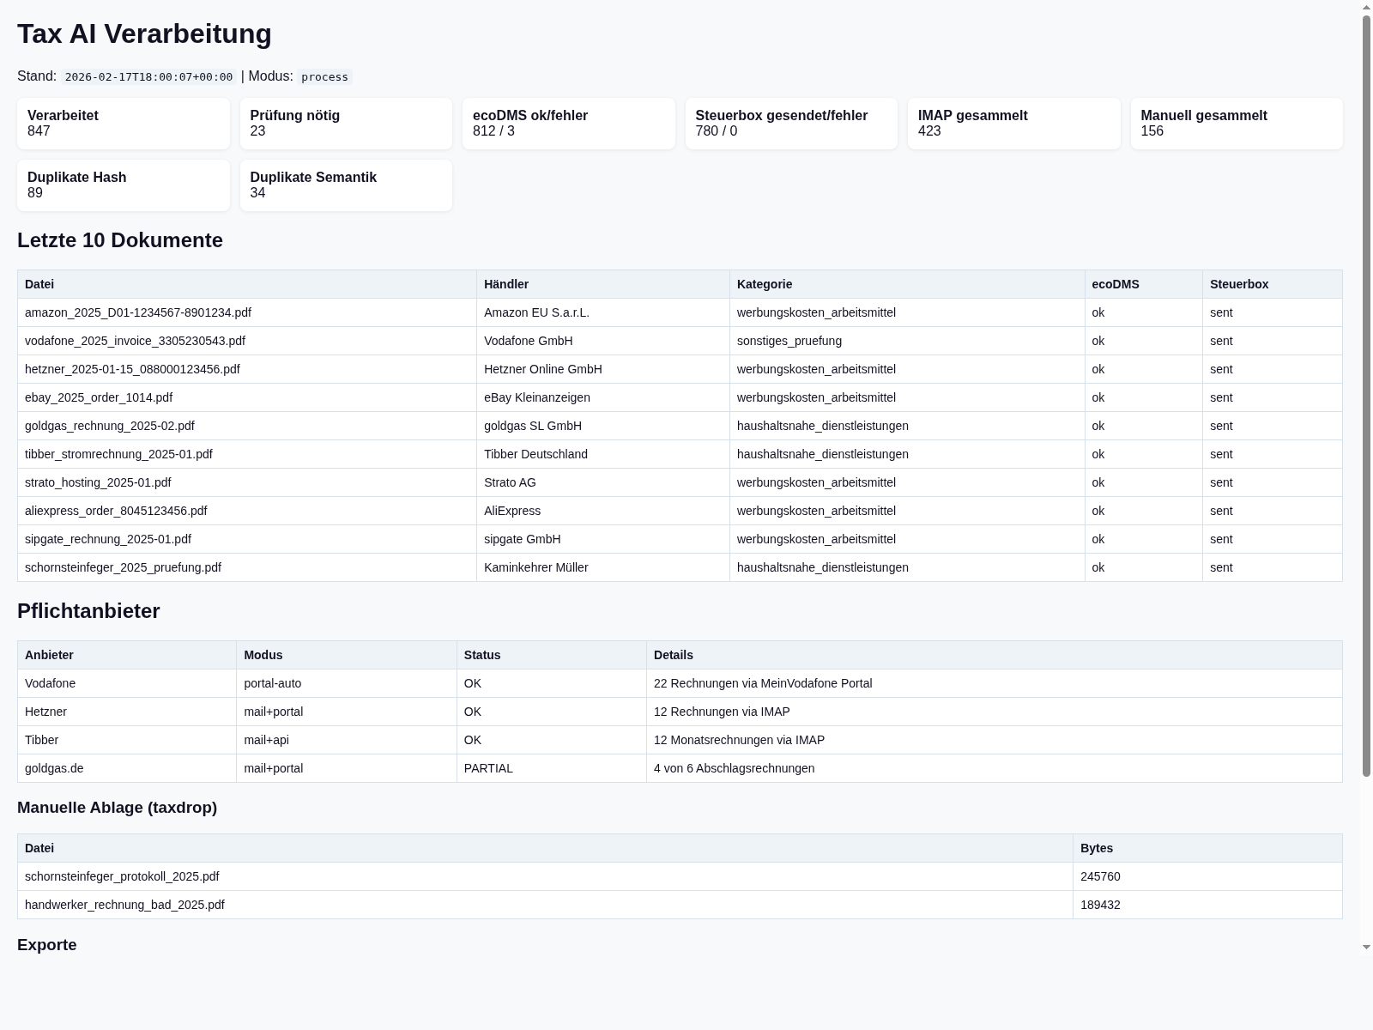The width and height of the screenshot is (1373, 1030).
Task: Click the 189432 bytes value
Action: [x=1100, y=905]
